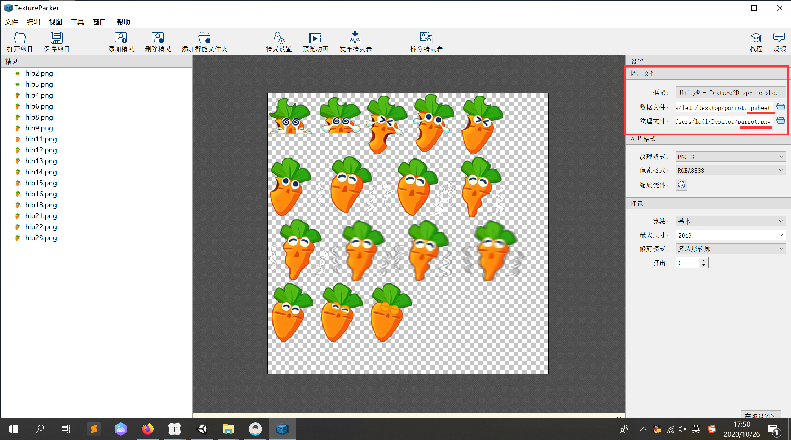Select hlb12.png in the sprite list
Image resolution: width=791 pixels, height=440 pixels.
coord(41,150)
